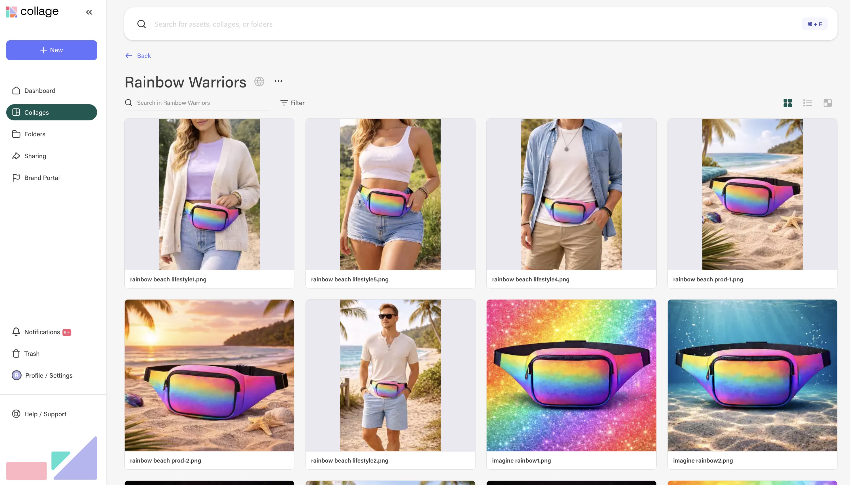Click the rainbow beach lifestyle5.png file name

coord(349,279)
